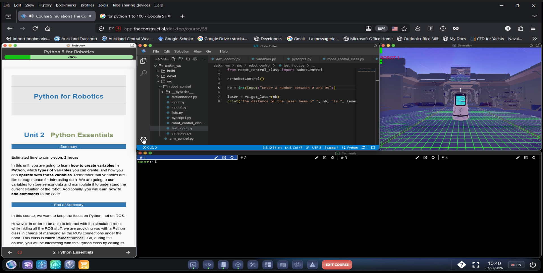
Task: Toggle the Terminals window in bottom toolbar
Action: (x=193, y=265)
